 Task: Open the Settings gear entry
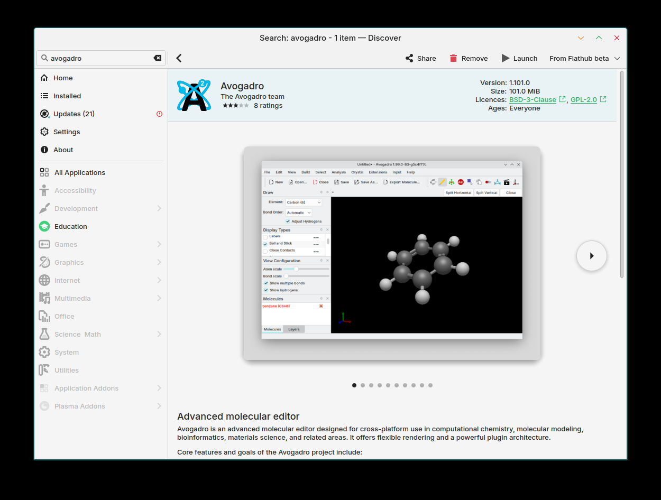[x=67, y=132]
